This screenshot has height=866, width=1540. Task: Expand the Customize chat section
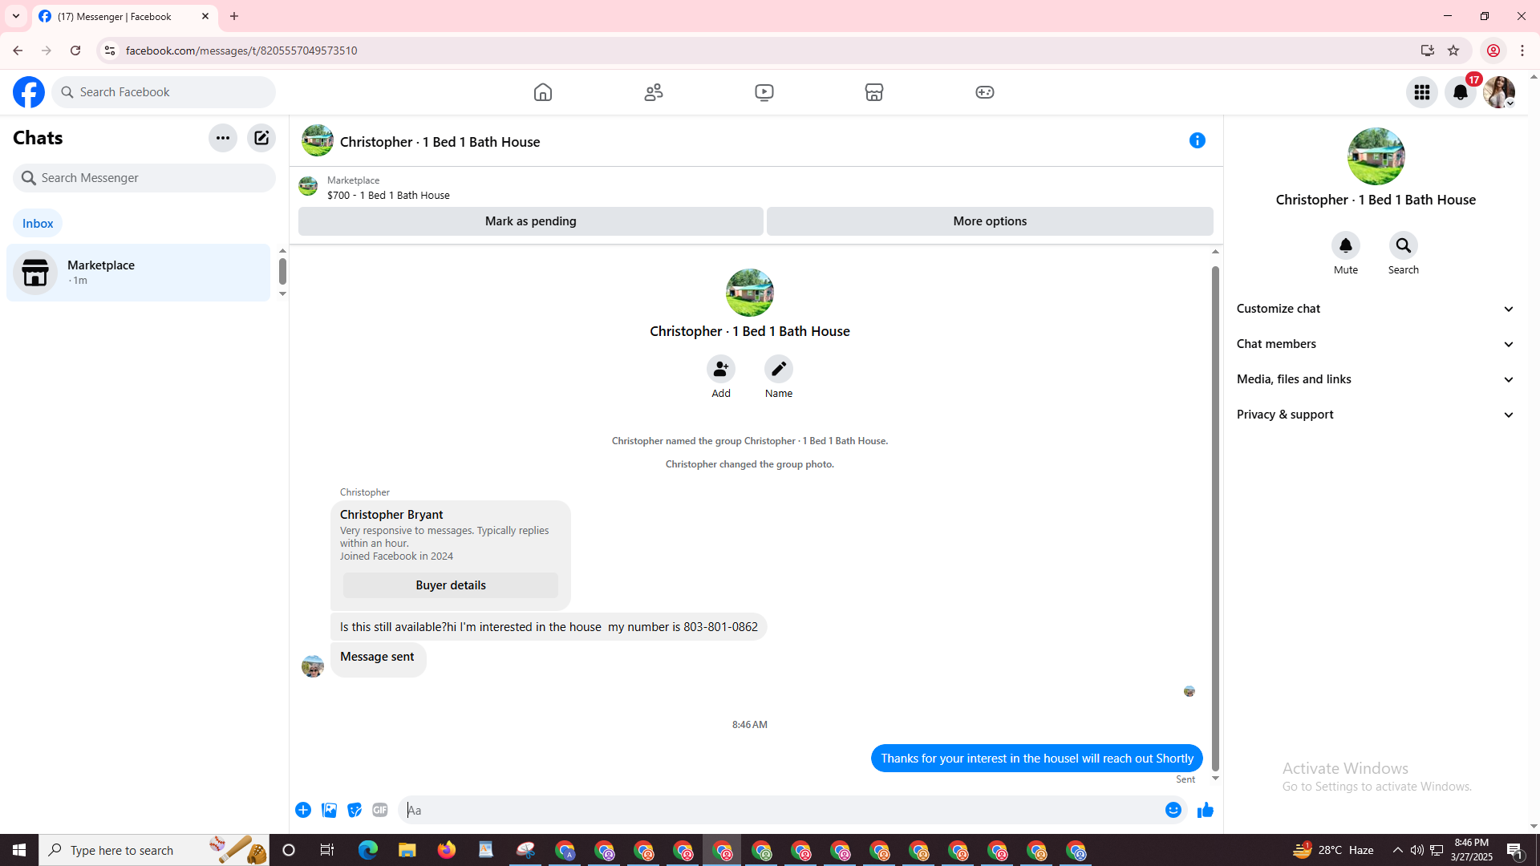point(1376,309)
